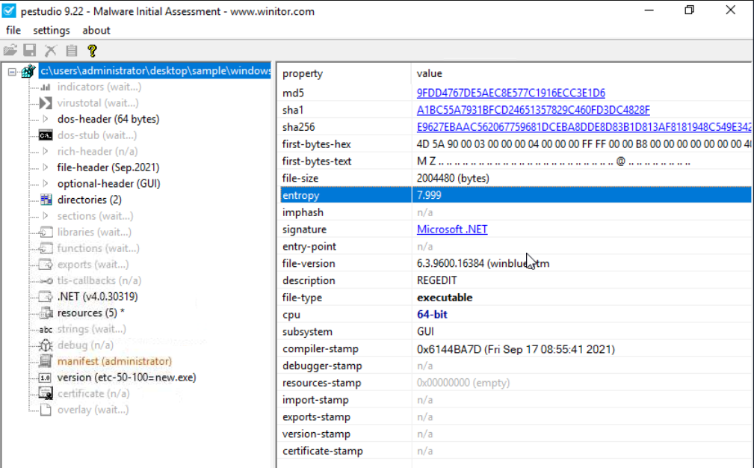Follow the Microsoft .NET signature link
The height and width of the screenshot is (468, 754).
(451, 230)
